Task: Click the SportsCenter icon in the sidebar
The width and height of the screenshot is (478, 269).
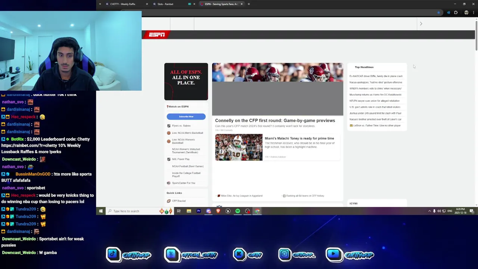Action: click(x=168, y=183)
